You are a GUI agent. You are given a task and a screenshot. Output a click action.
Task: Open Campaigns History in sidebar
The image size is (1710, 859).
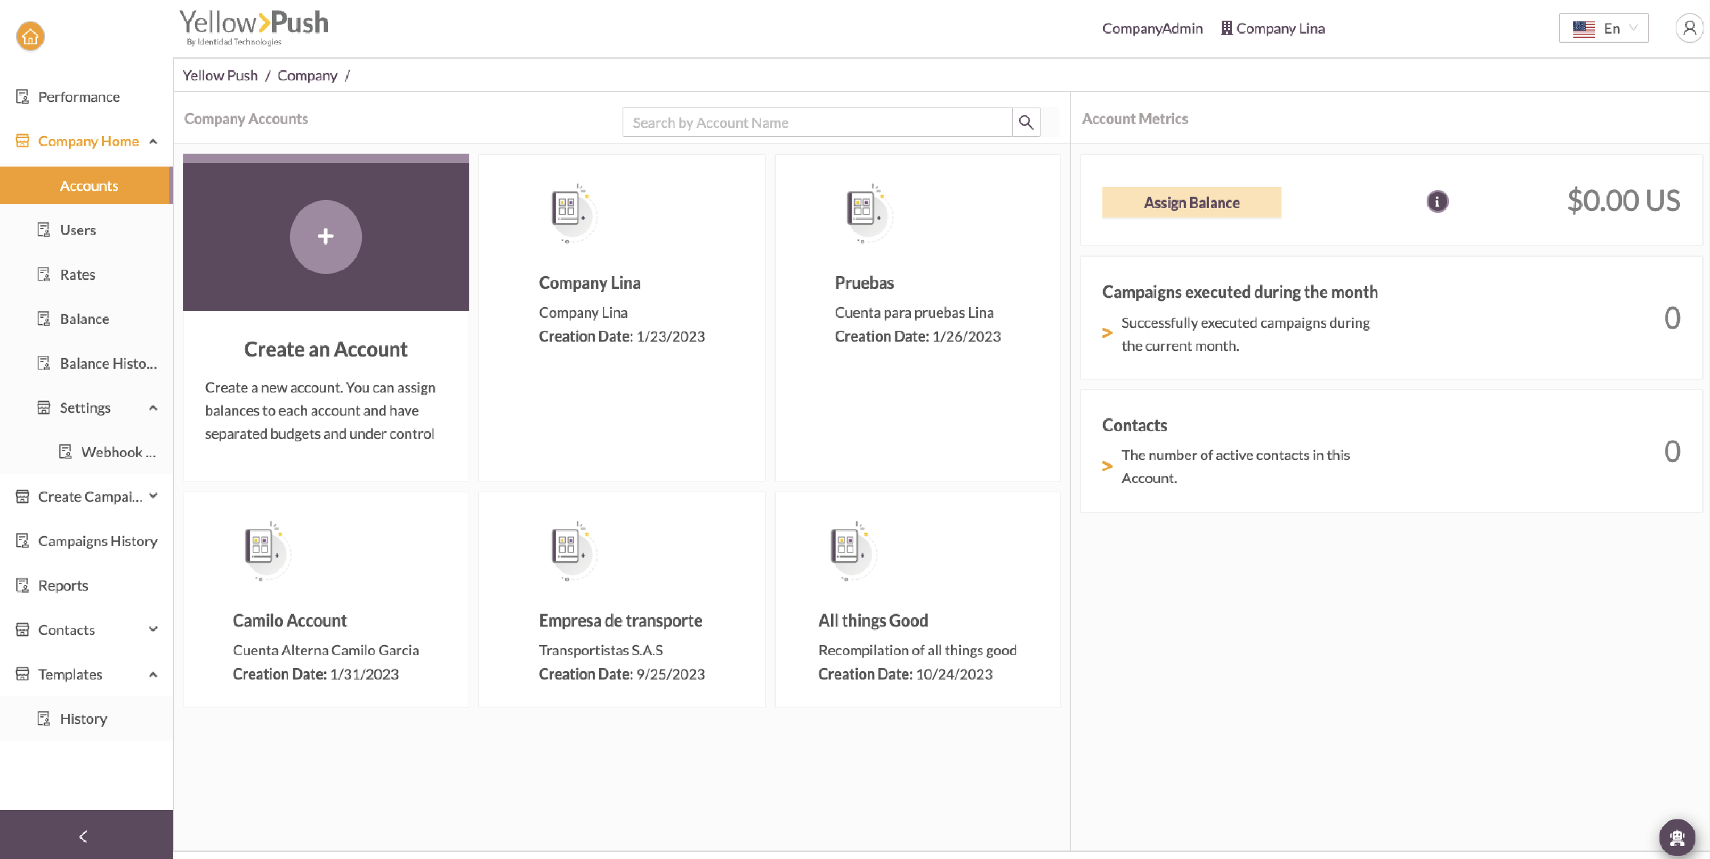point(97,541)
